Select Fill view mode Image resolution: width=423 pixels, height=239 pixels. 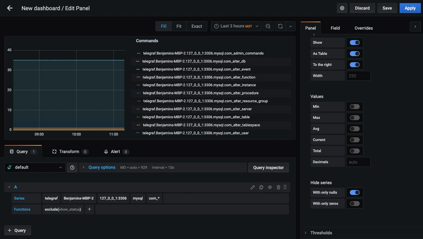click(164, 26)
